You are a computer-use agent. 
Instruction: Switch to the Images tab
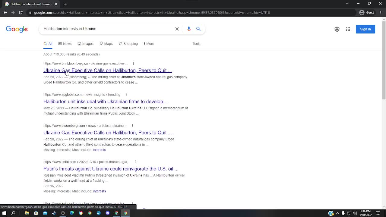(85, 44)
